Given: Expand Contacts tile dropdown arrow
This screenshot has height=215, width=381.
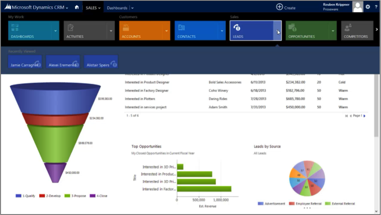Looking at the screenshot, I should click(x=222, y=31).
